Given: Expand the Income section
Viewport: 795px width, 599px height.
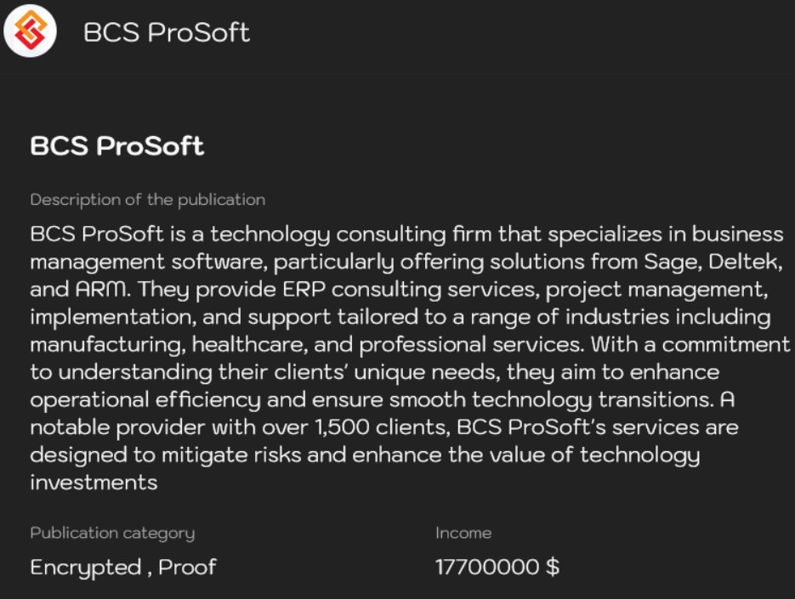Looking at the screenshot, I should point(462,533).
